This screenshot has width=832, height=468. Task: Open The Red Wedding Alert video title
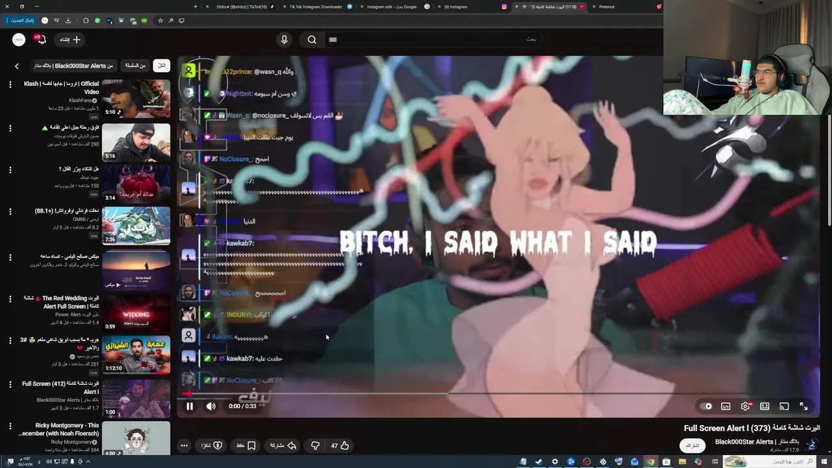click(63, 302)
